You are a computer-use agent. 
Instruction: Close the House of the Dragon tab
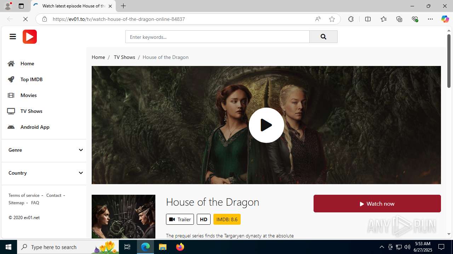tap(110, 6)
